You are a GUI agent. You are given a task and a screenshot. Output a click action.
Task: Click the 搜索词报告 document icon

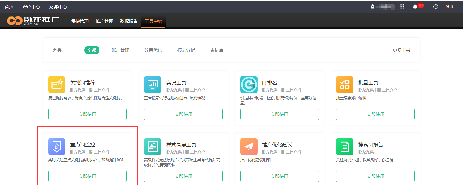pos(345,146)
